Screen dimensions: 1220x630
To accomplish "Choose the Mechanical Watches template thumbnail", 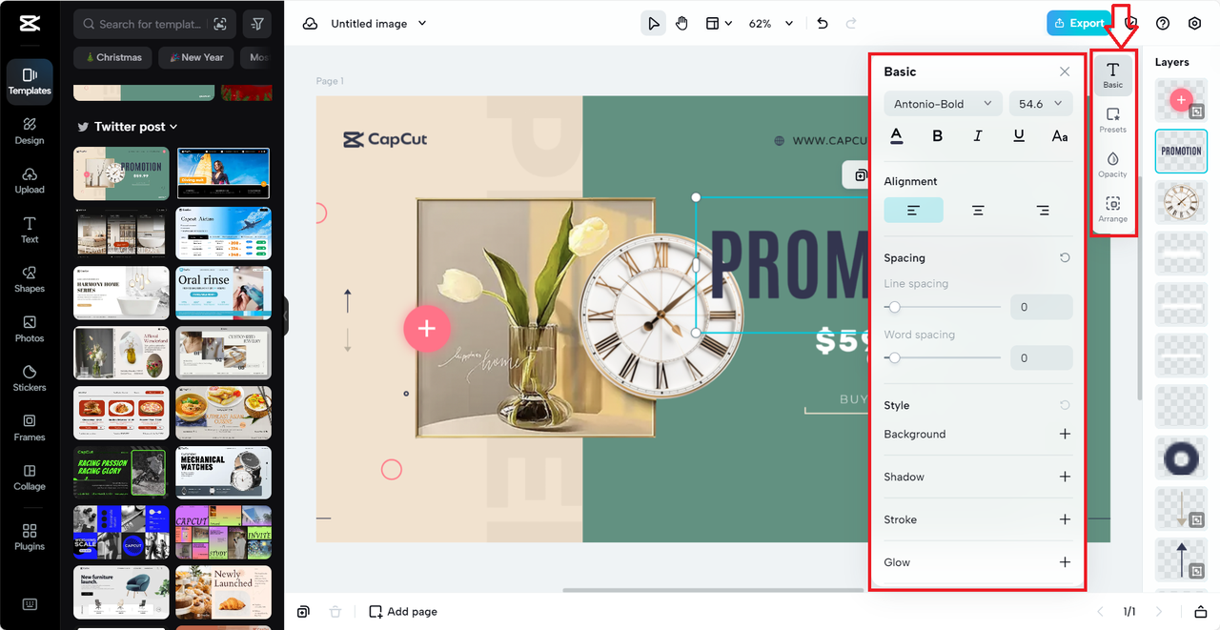I will coord(224,473).
